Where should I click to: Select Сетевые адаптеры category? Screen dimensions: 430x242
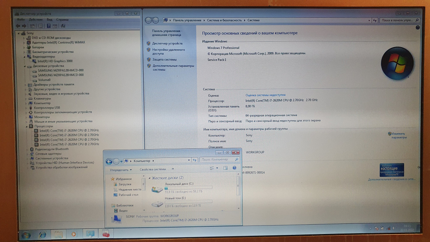[48, 154]
